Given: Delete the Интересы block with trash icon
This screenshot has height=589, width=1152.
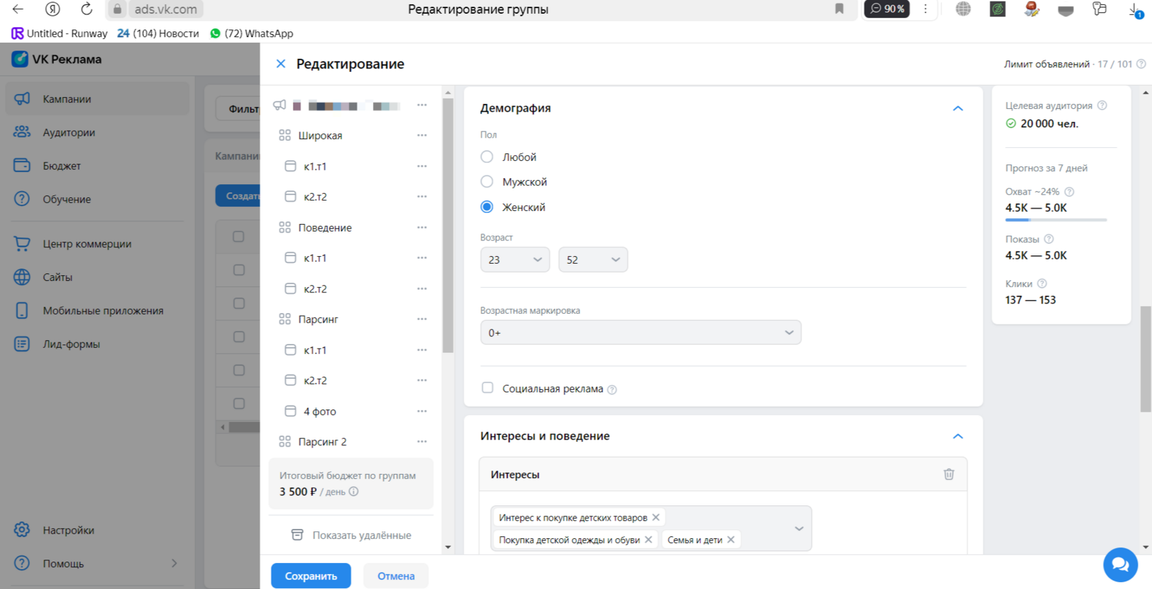Looking at the screenshot, I should [x=949, y=474].
